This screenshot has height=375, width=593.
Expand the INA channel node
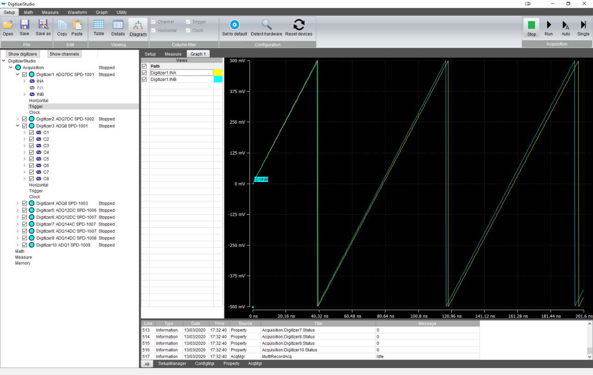coord(25,81)
